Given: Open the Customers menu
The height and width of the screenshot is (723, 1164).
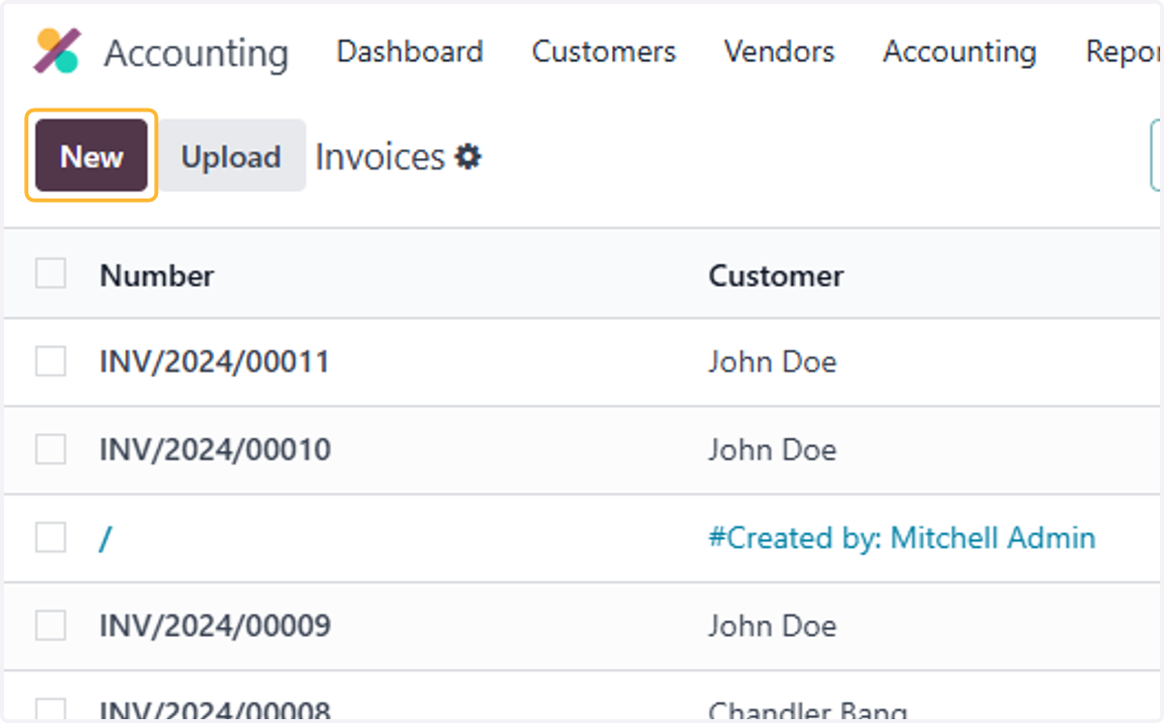Looking at the screenshot, I should (x=603, y=51).
